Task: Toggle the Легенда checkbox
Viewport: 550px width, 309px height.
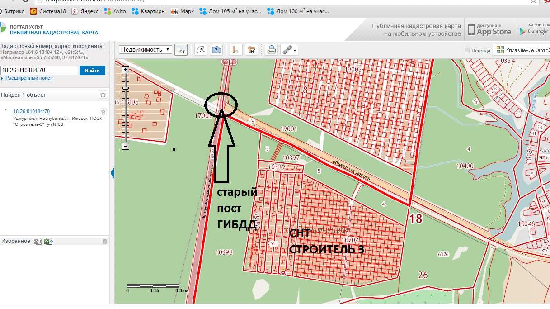Action: point(467,50)
